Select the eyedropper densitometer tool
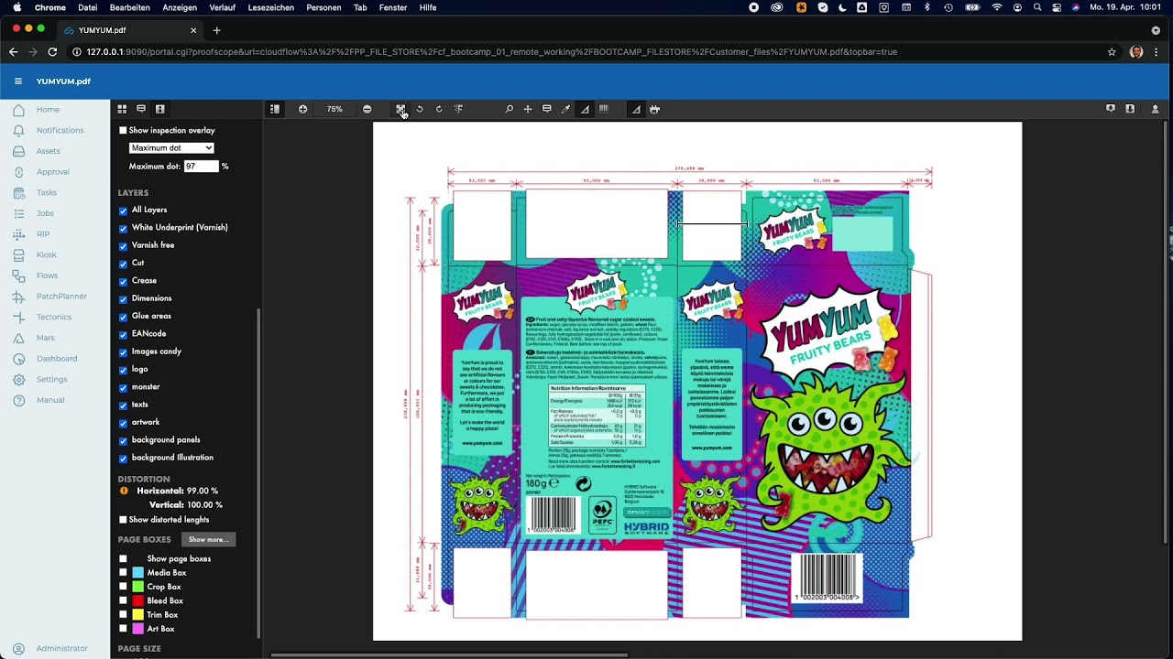This screenshot has width=1173, height=659. click(565, 109)
